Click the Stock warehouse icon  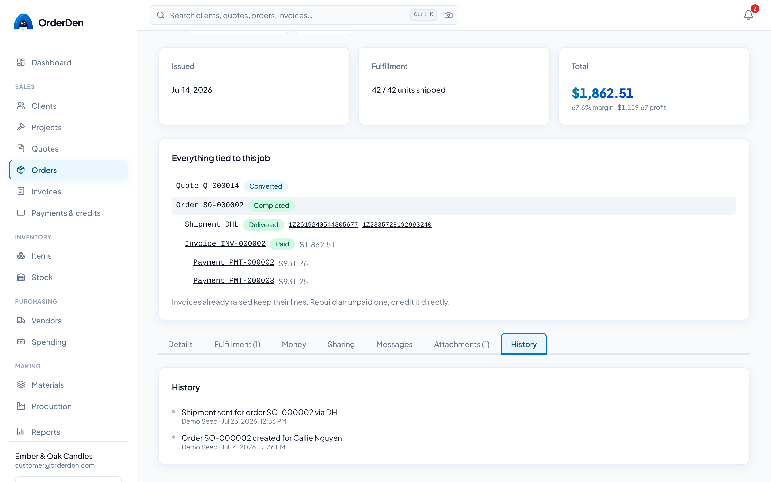21,277
